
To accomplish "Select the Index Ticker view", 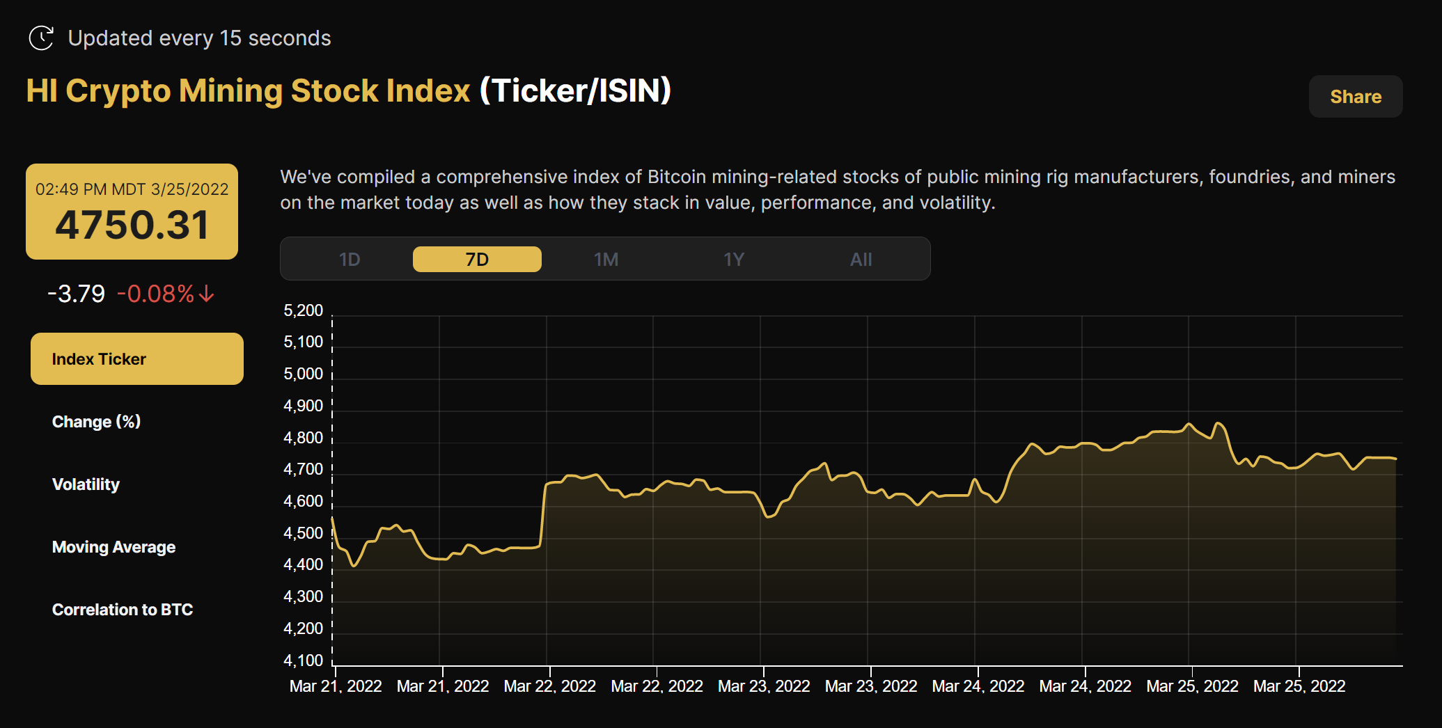I will coord(136,358).
